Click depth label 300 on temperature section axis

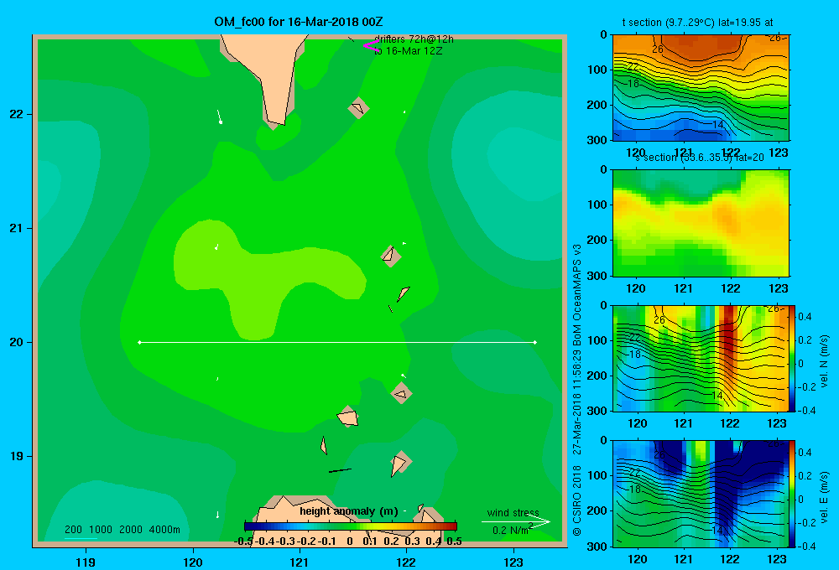[597, 140]
